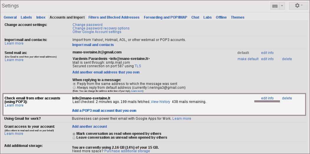
Task: Click Add another email address that you own
Action: click(106, 72)
